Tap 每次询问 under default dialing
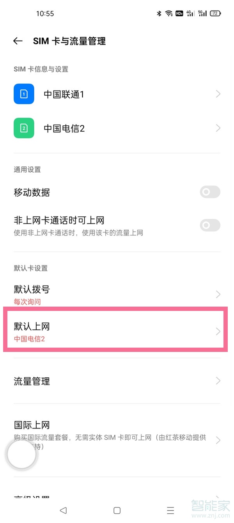234x523 pixels. tap(27, 302)
